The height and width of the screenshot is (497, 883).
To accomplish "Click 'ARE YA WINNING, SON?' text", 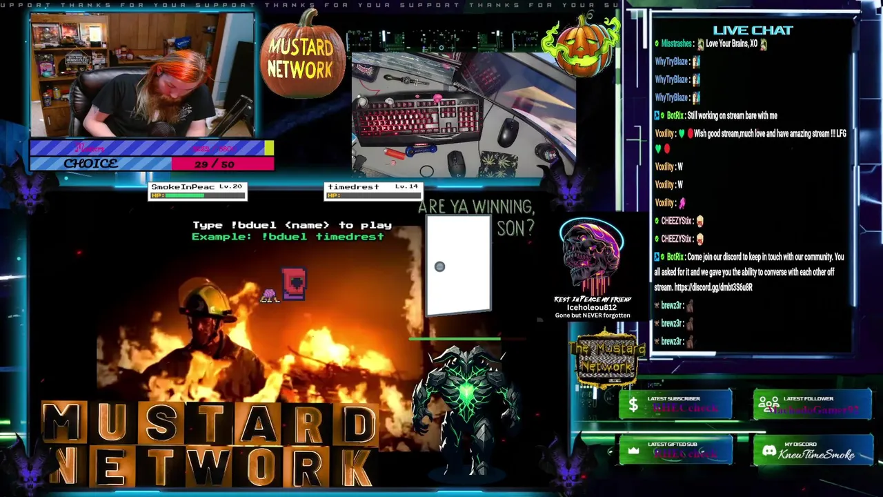I will [x=476, y=217].
